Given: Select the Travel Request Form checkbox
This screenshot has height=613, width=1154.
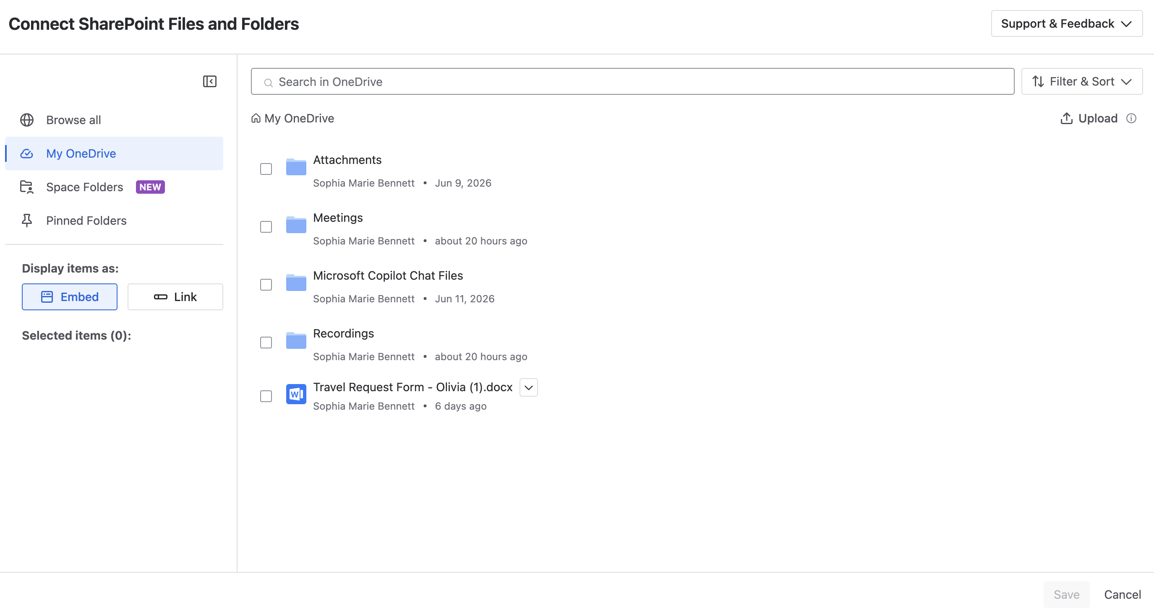Looking at the screenshot, I should point(266,396).
